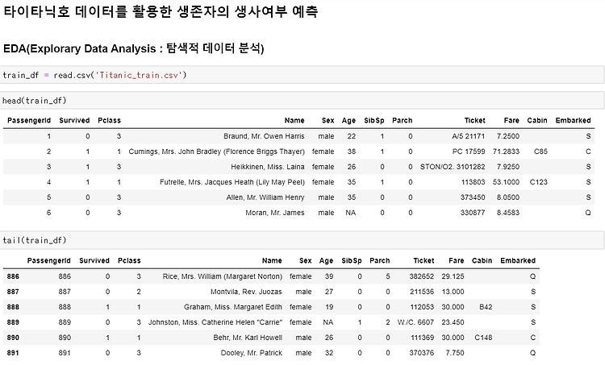Click the name Heikkinen, Miss. Laina
This screenshot has width=605, height=365.
pos(267,167)
